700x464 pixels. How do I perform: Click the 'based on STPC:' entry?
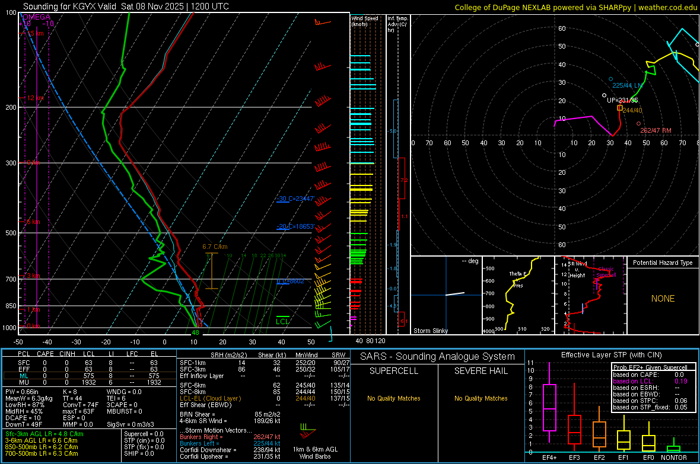click(x=650, y=401)
